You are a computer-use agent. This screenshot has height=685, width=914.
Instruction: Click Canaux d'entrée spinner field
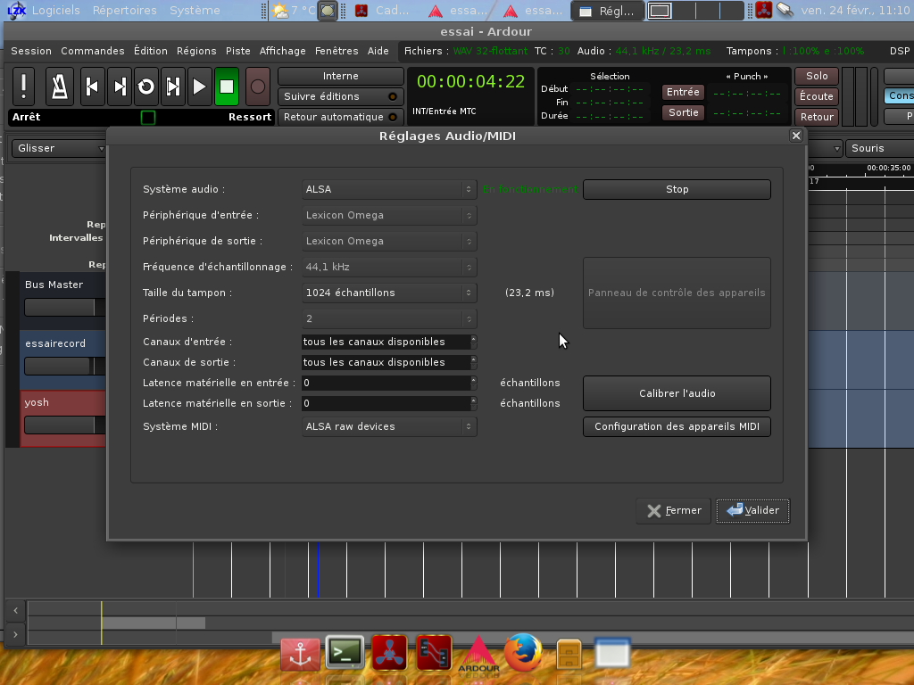(389, 342)
